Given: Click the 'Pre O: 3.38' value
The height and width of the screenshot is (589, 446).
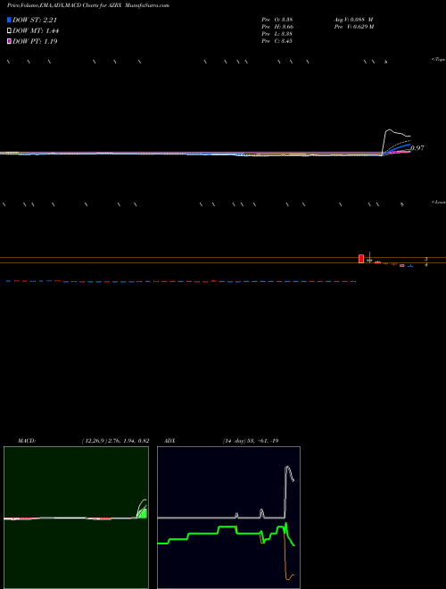Looking at the screenshot, I should pyautogui.click(x=277, y=20).
